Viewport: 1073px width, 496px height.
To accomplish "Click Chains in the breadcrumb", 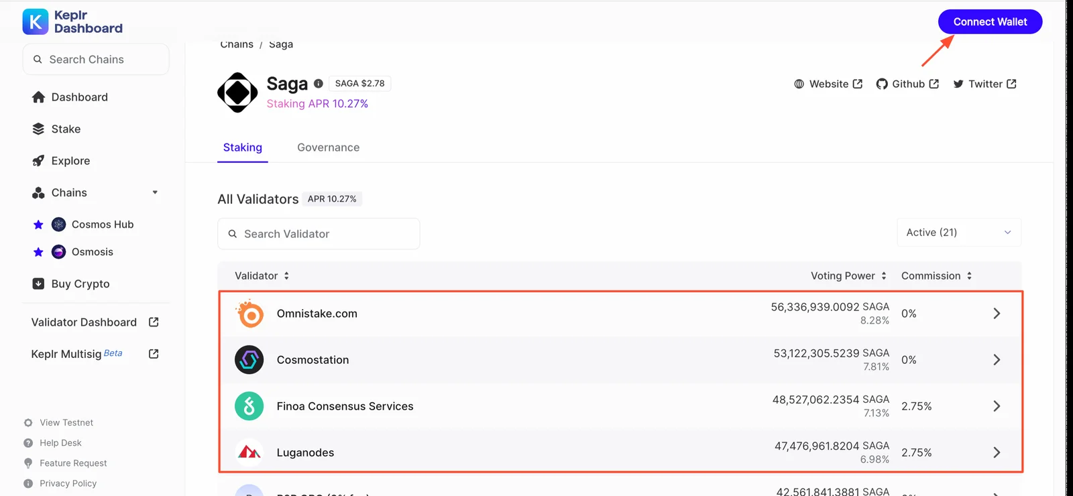I will [x=237, y=44].
